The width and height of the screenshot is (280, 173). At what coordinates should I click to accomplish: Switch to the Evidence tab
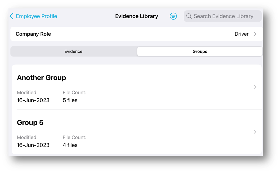[74, 51]
